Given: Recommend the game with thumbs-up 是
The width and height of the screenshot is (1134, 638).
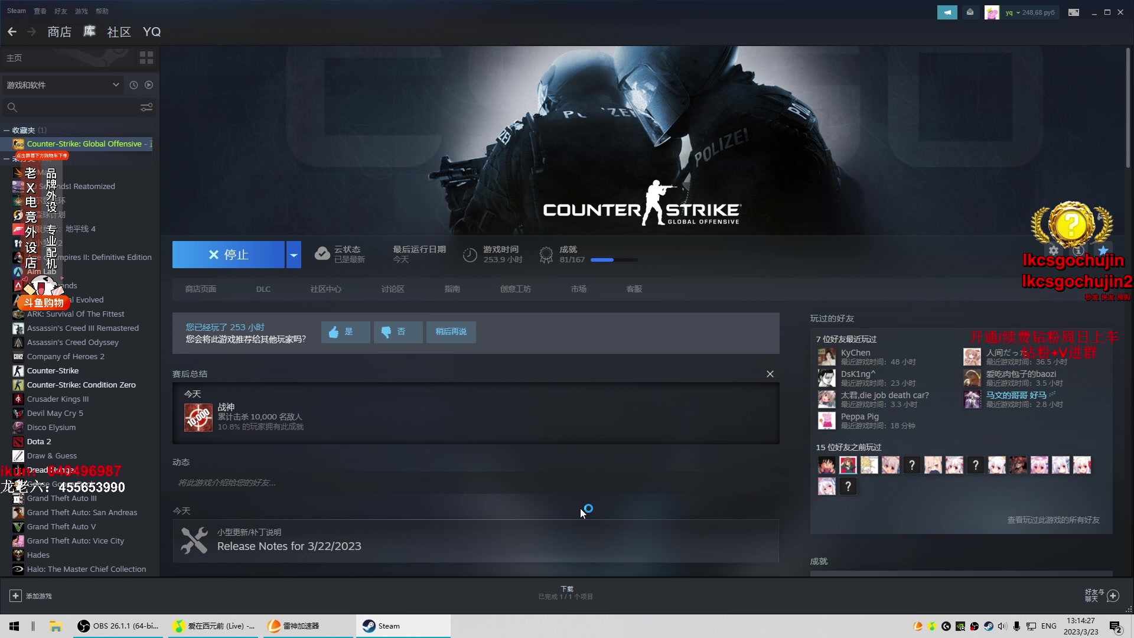Looking at the screenshot, I should (x=346, y=332).
